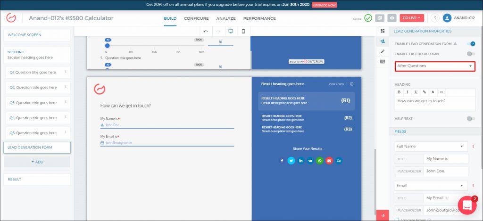Disable the Enable Lead Generation Form toggle
This screenshot has height=221, width=483.
tap(470, 43)
